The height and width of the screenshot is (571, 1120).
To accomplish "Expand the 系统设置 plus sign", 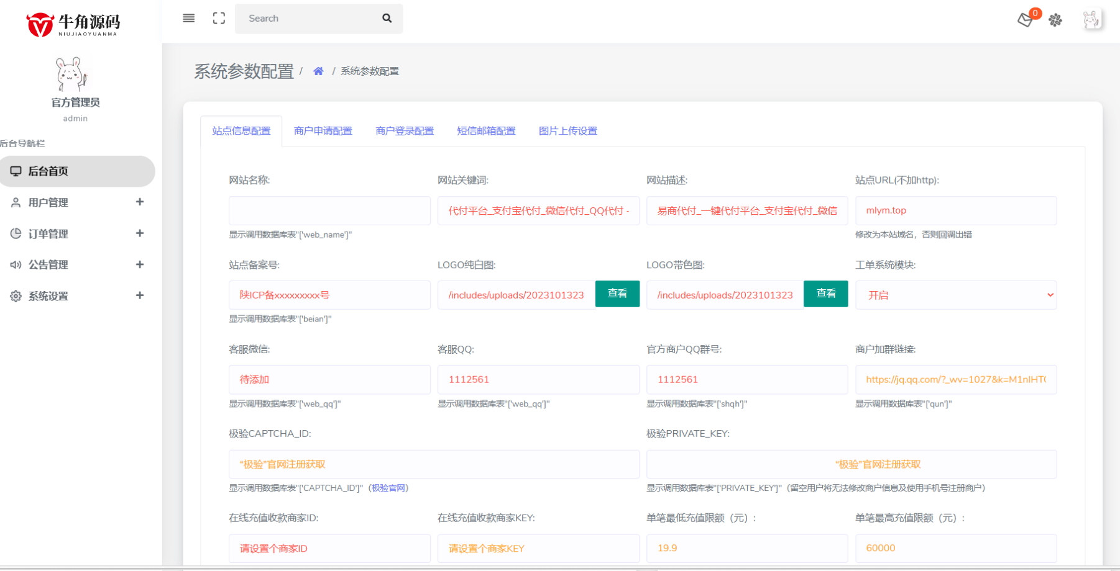I will pos(140,295).
